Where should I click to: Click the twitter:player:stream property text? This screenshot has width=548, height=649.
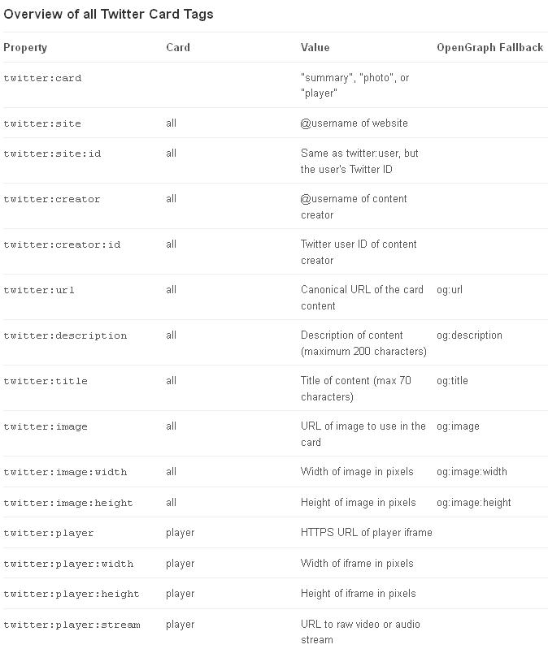pos(72,625)
